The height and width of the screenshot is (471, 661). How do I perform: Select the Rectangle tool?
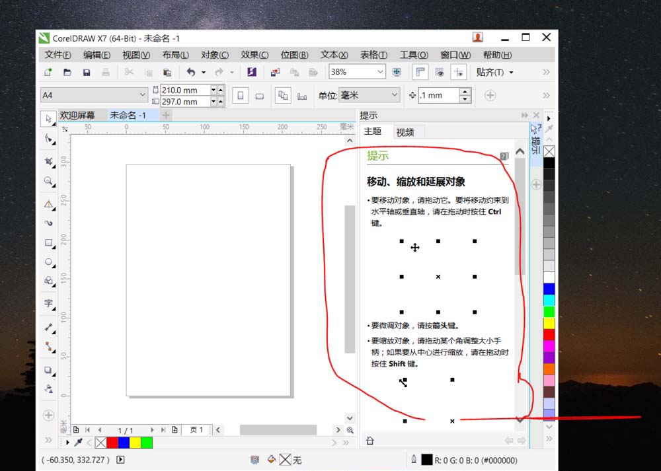pyautogui.click(x=49, y=243)
